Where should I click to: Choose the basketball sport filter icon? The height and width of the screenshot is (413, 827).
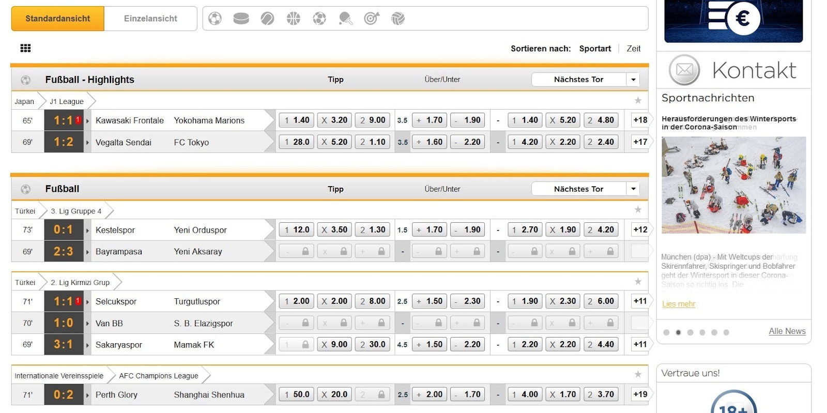coord(293,19)
